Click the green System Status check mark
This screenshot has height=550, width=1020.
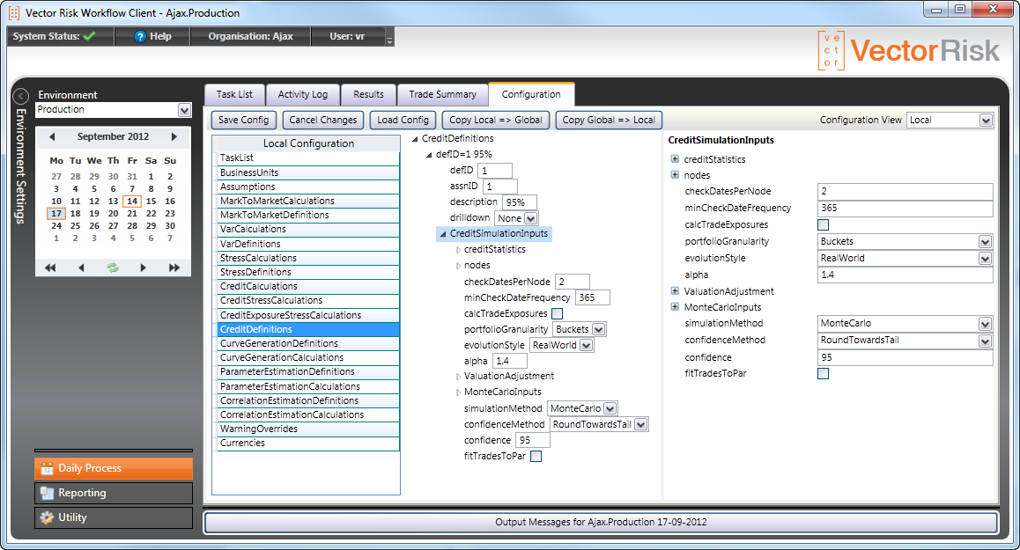pos(89,36)
